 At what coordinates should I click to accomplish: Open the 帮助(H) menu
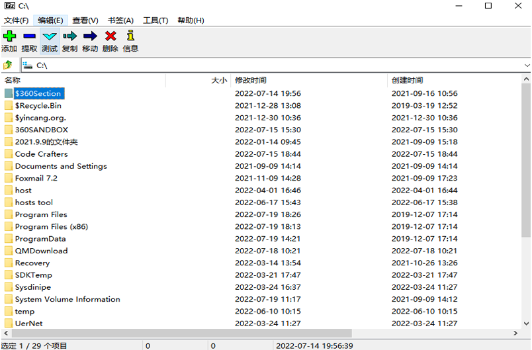(x=191, y=21)
